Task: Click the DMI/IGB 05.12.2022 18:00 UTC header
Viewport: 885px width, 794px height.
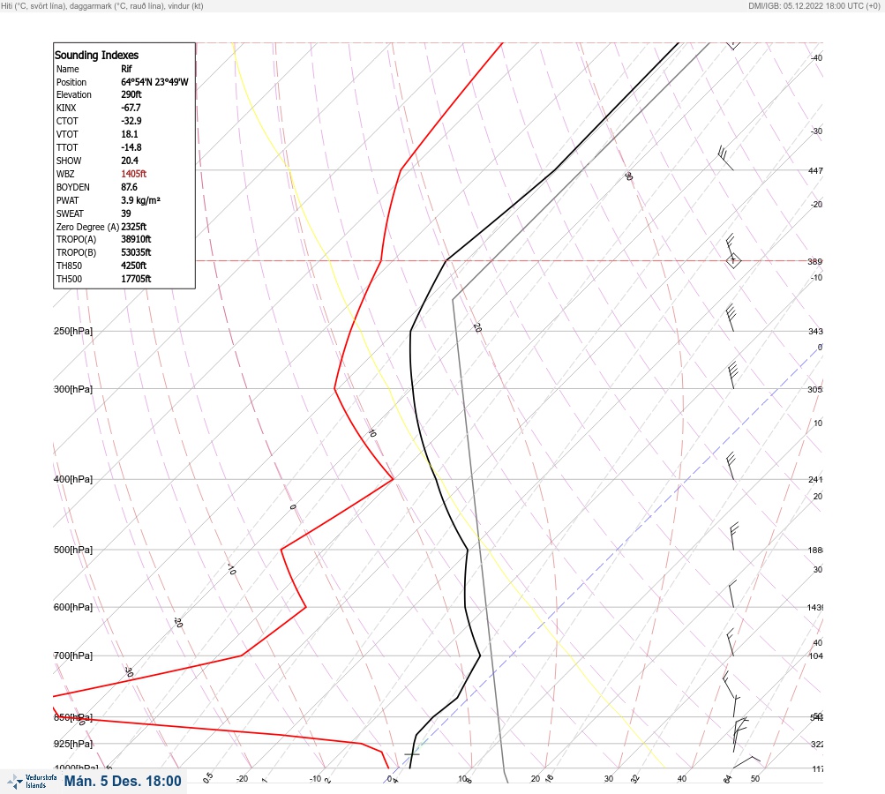Action: pyautogui.click(x=814, y=5)
